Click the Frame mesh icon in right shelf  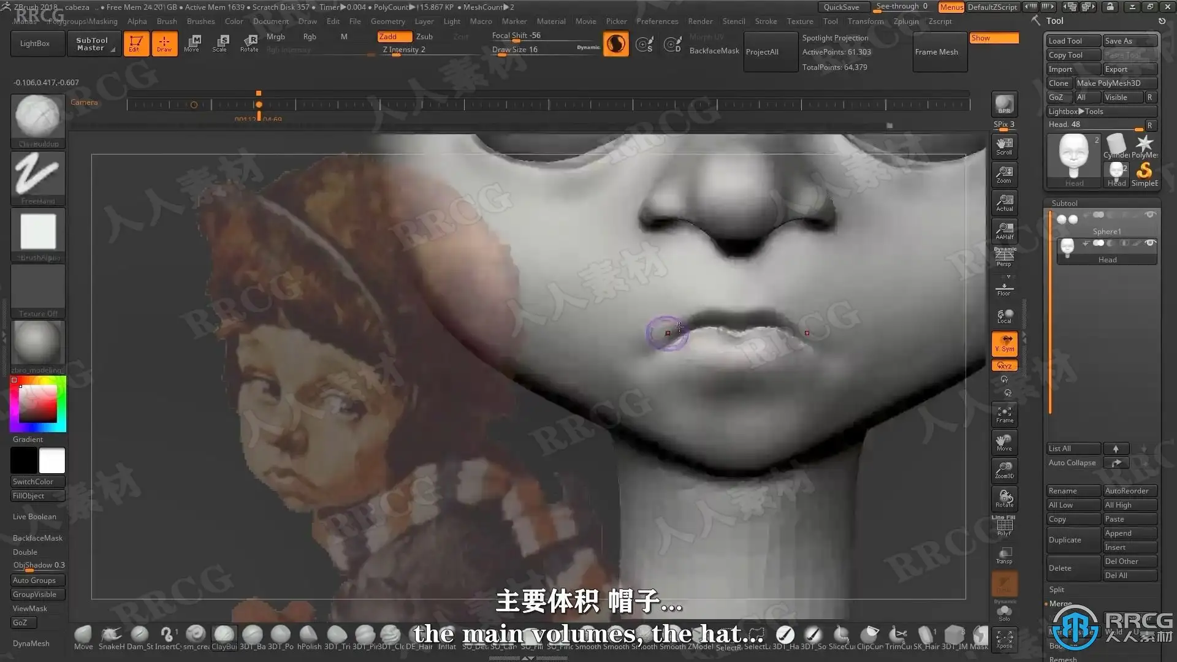click(x=1004, y=414)
